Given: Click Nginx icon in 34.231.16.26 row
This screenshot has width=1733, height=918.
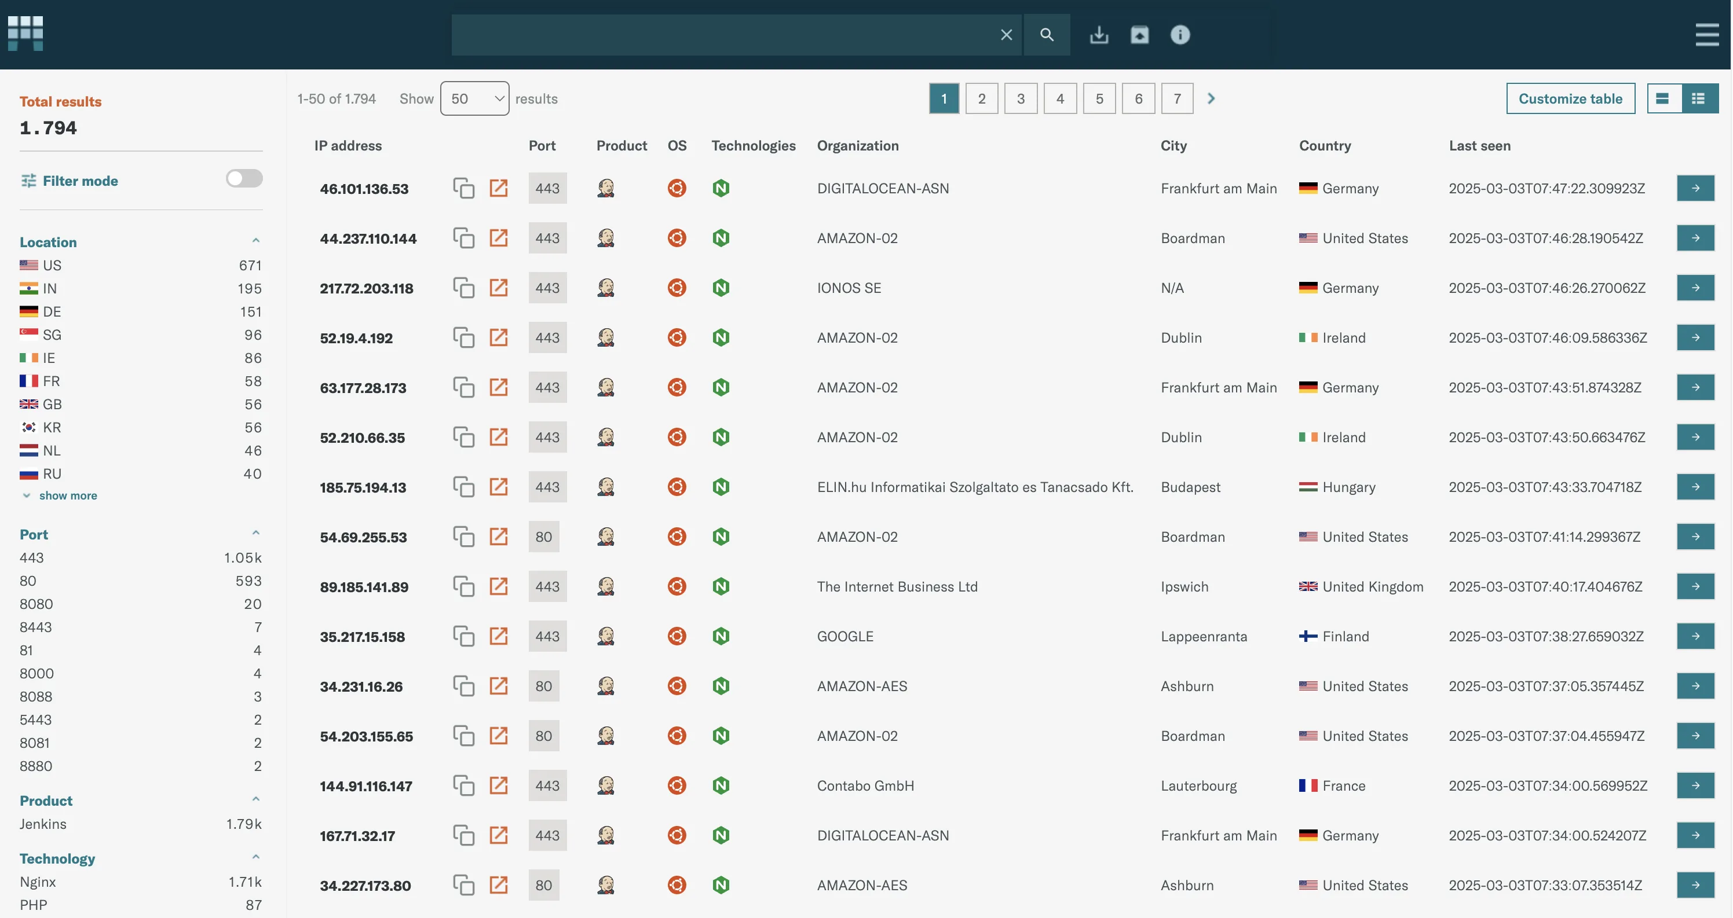Looking at the screenshot, I should point(721,686).
